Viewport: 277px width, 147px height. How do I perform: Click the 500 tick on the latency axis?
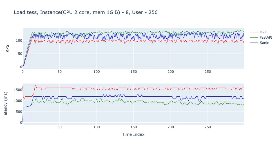[x=19, y=112]
